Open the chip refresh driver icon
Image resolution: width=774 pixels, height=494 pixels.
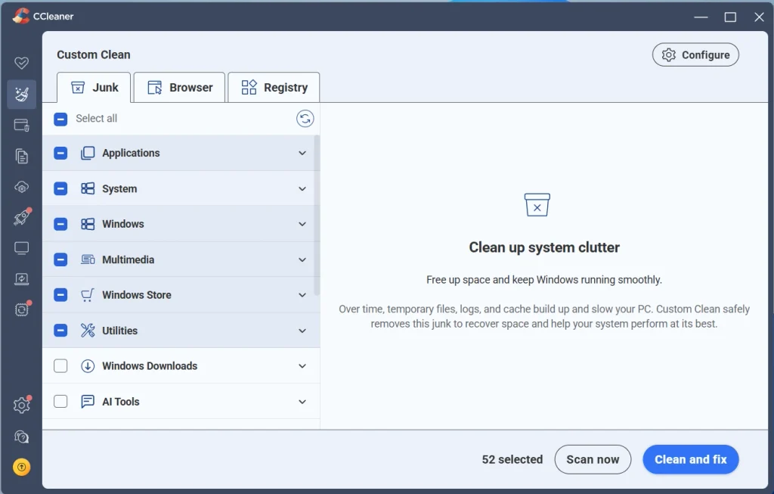[x=21, y=309]
